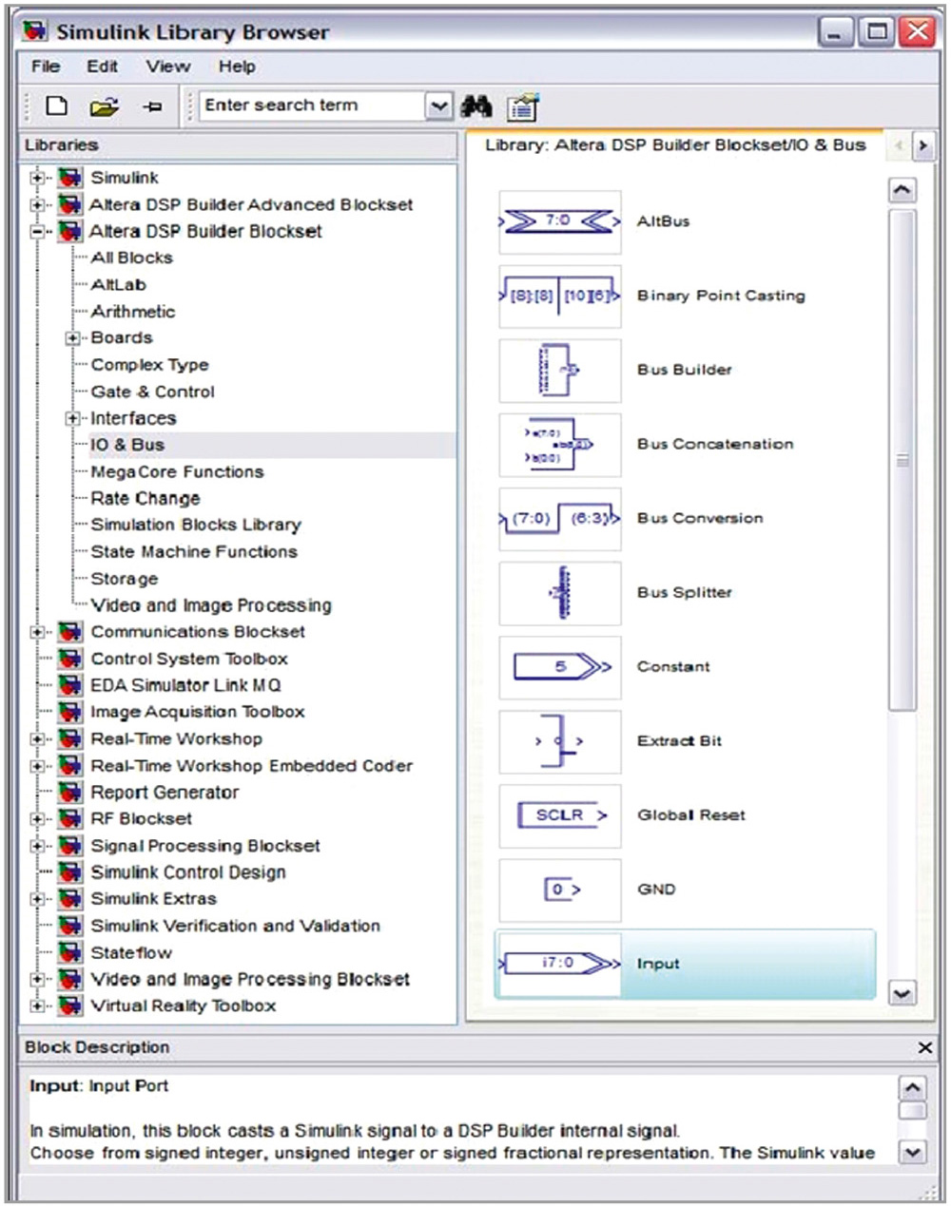The width and height of the screenshot is (951, 1206).
Task: Select the Bus Splitter block icon
Action: click(560, 592)
